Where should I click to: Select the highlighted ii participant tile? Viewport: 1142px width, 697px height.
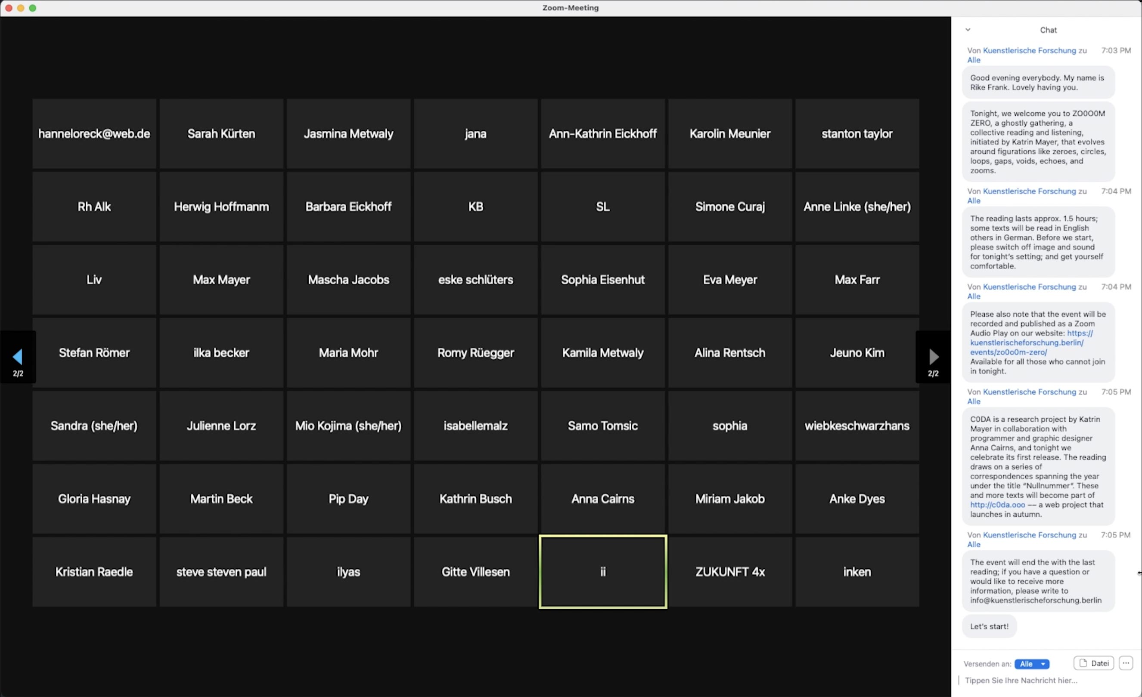pyautogui.click(x=602, y=571)
